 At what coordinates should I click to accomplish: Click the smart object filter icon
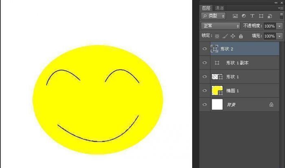269,16
